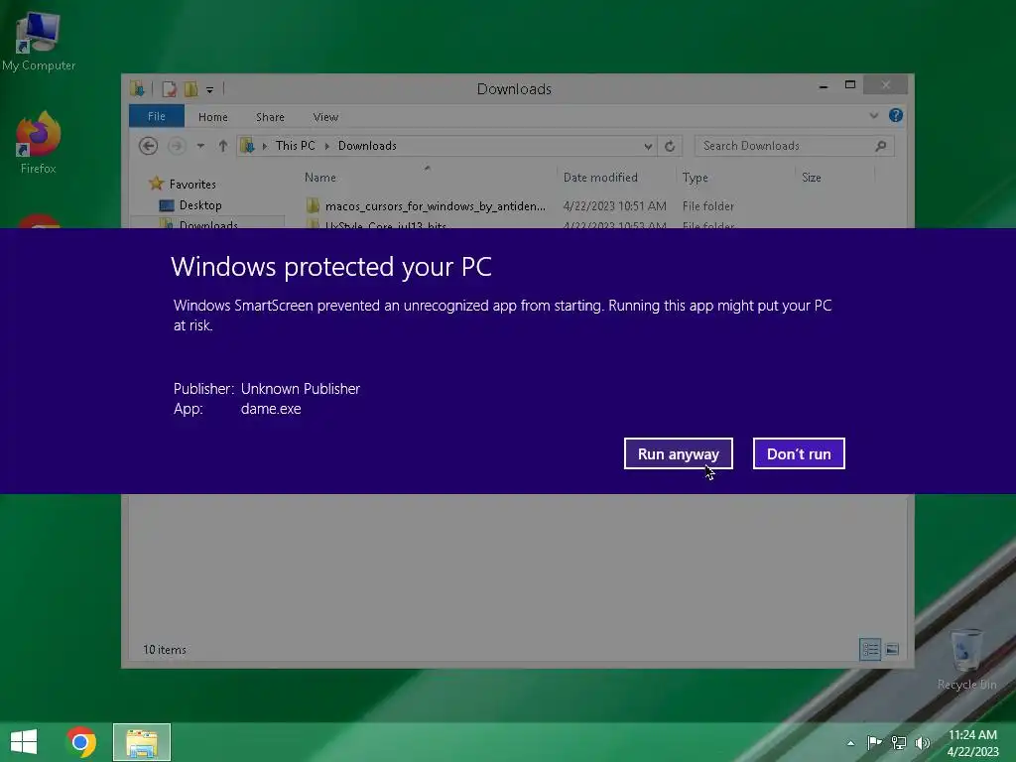
Task: Open the Action Center flag icon
Action: [x=874, y=742]
